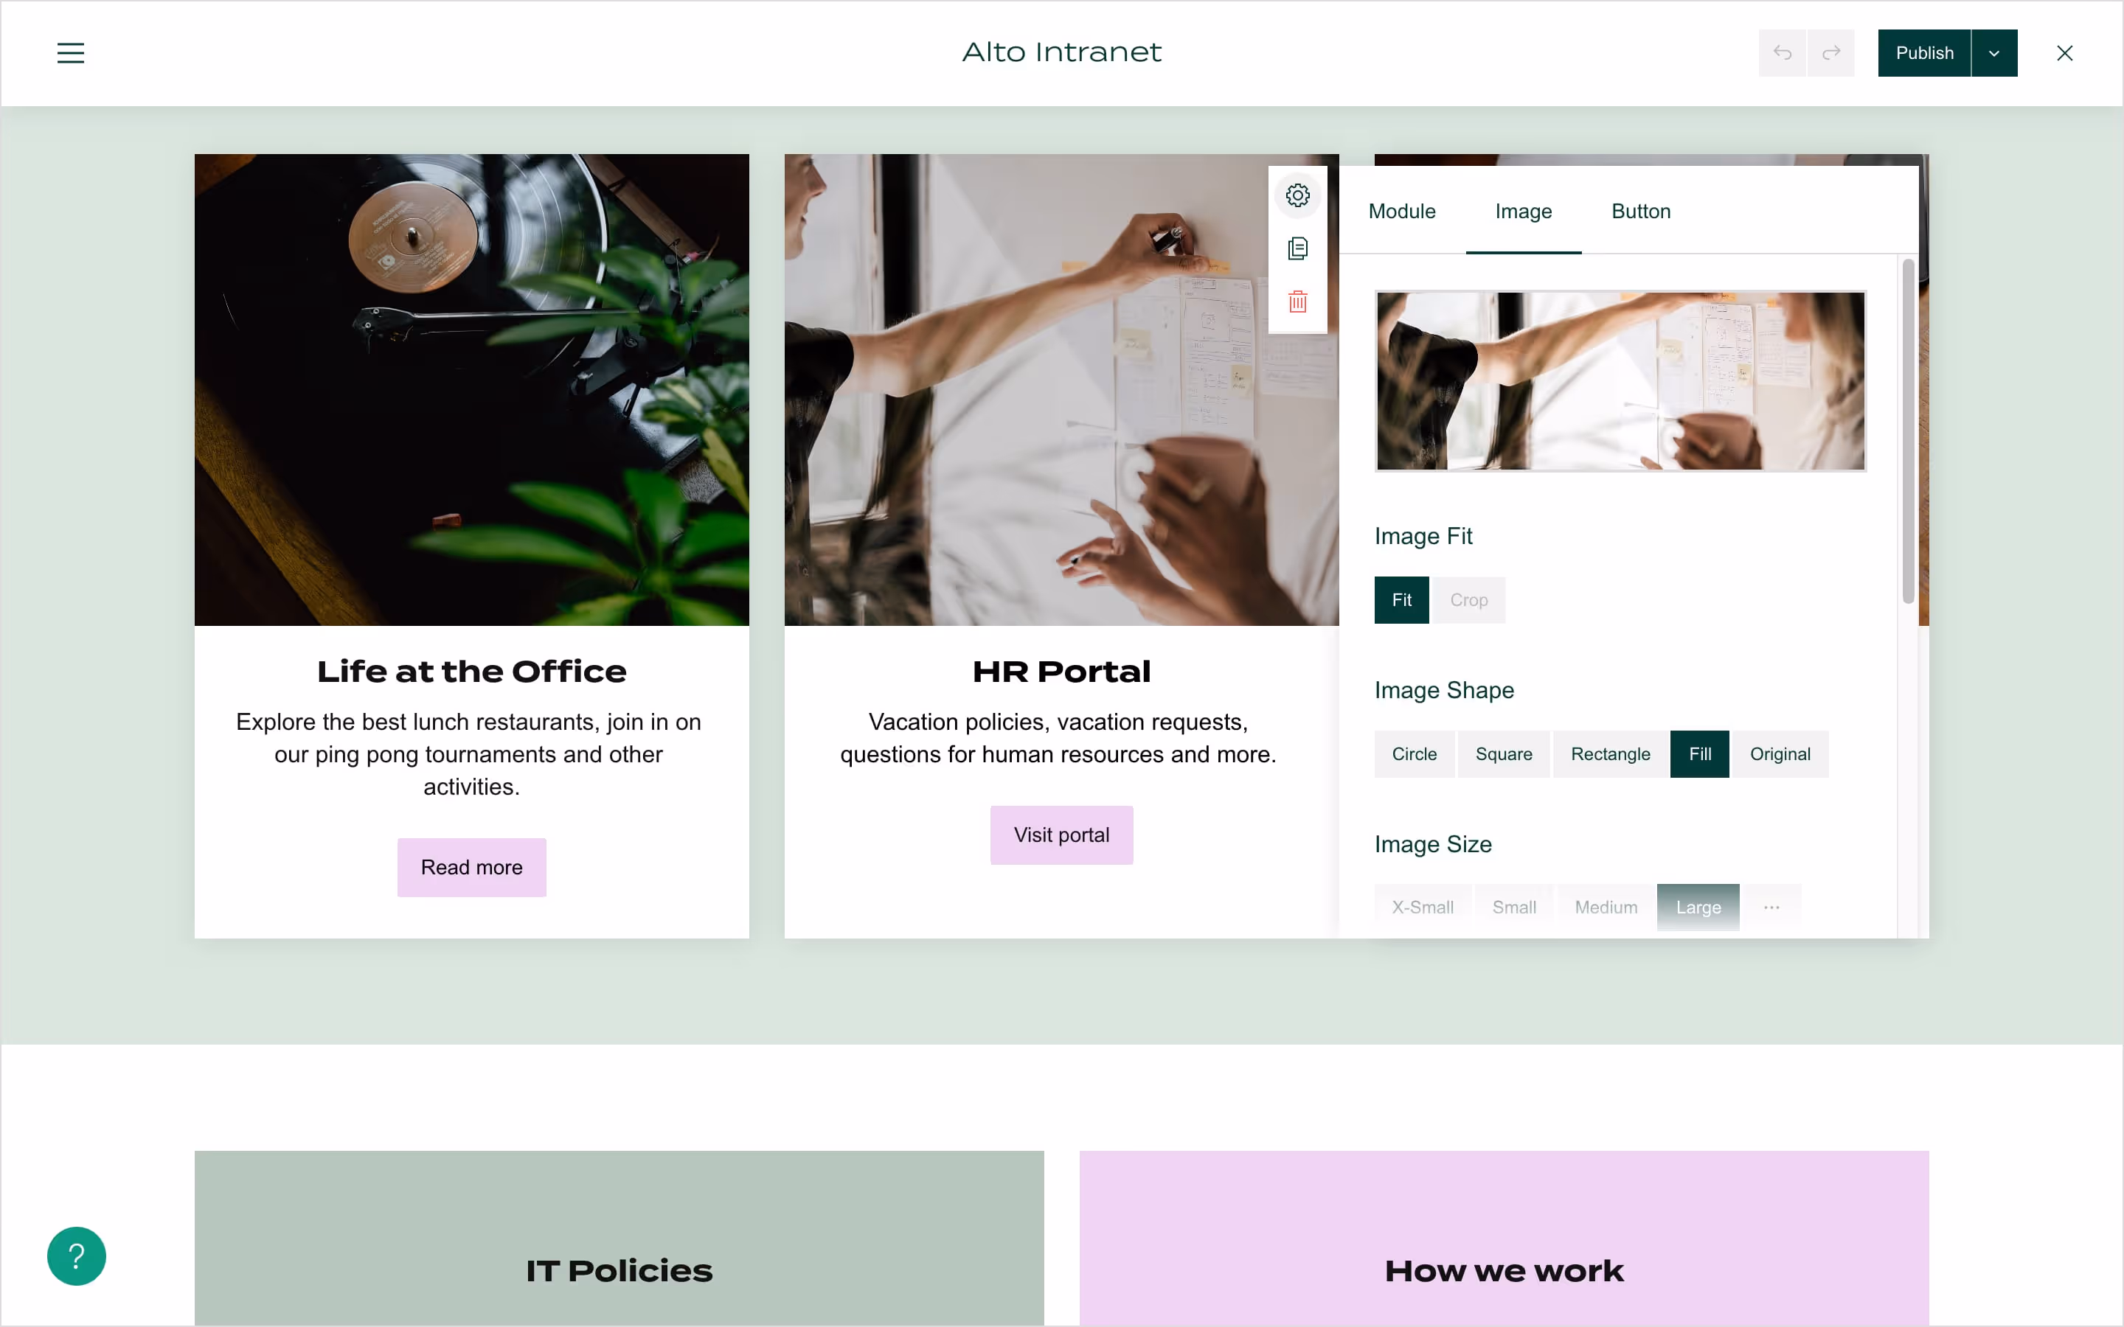Close the editor with X icon

(x=2064, y=52)
